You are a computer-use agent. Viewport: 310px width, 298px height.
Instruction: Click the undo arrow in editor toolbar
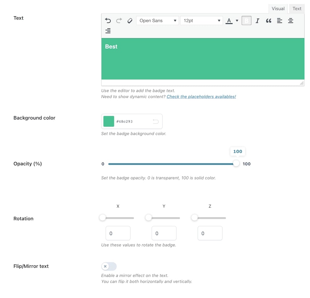pyautogui.click(x=108, y=21)
